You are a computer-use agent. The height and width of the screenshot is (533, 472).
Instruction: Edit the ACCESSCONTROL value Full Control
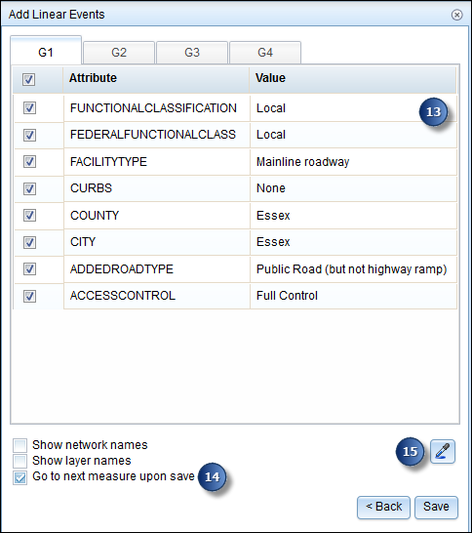click(x=353, y=296)
